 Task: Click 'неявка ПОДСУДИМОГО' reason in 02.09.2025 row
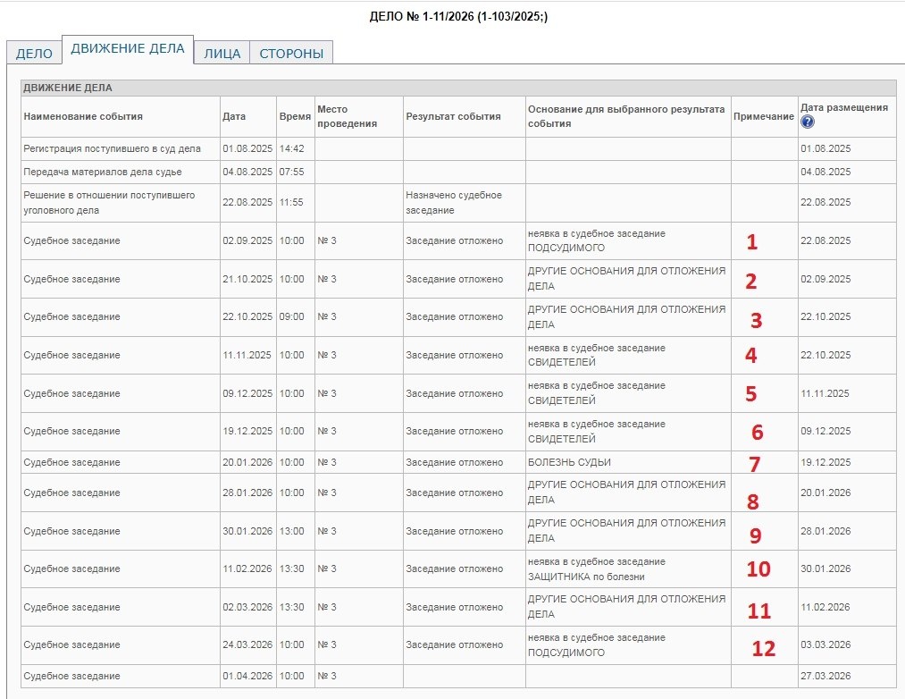(597, 240)
